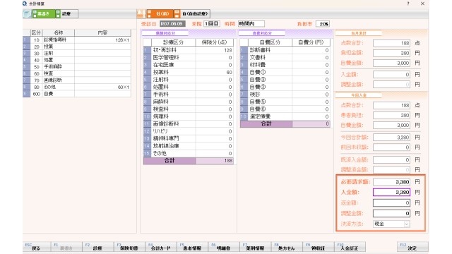This screenshot has width=452, height=254.
Task: Click the 医学管理料 row
Action: (x=189, y=58)
